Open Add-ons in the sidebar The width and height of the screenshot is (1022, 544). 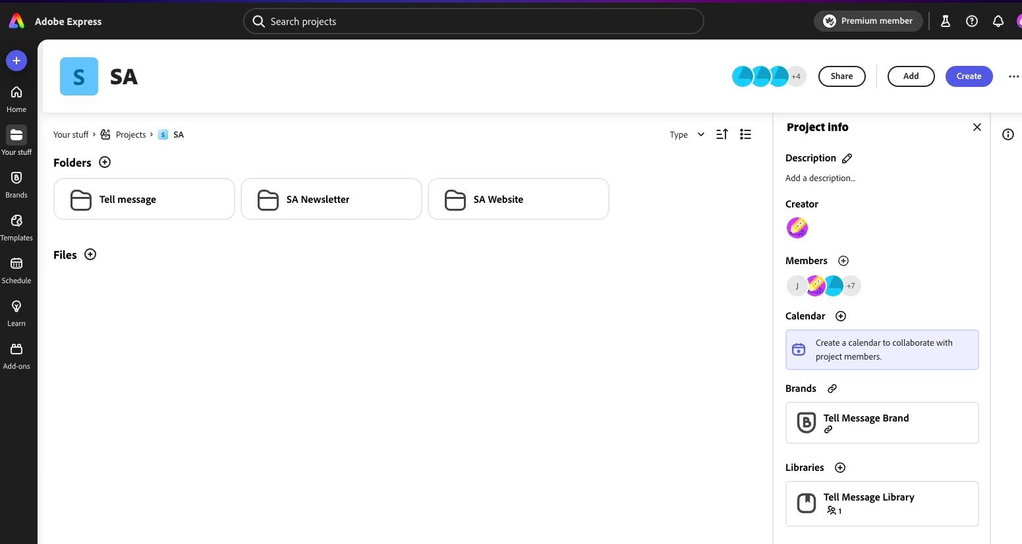[16, 356]
